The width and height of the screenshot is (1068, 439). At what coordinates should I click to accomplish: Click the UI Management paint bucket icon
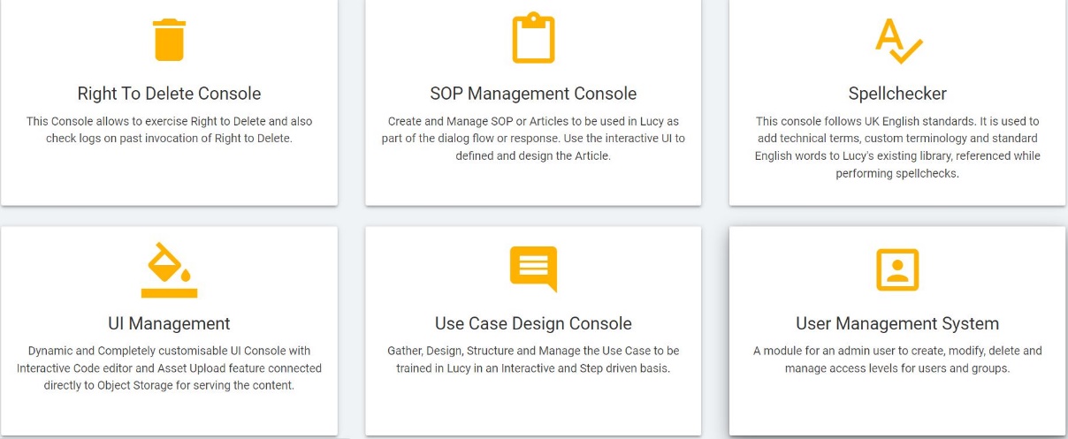169,269
